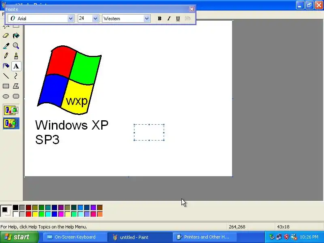Open the Western script dropdown
The width and height of the screenshot is (324, 243).
point(147,18)
